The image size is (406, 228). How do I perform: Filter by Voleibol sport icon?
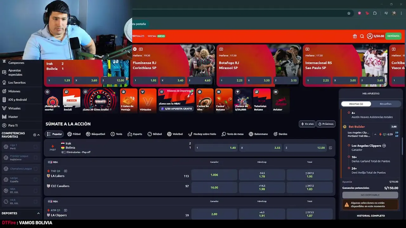tap(175, 134)
